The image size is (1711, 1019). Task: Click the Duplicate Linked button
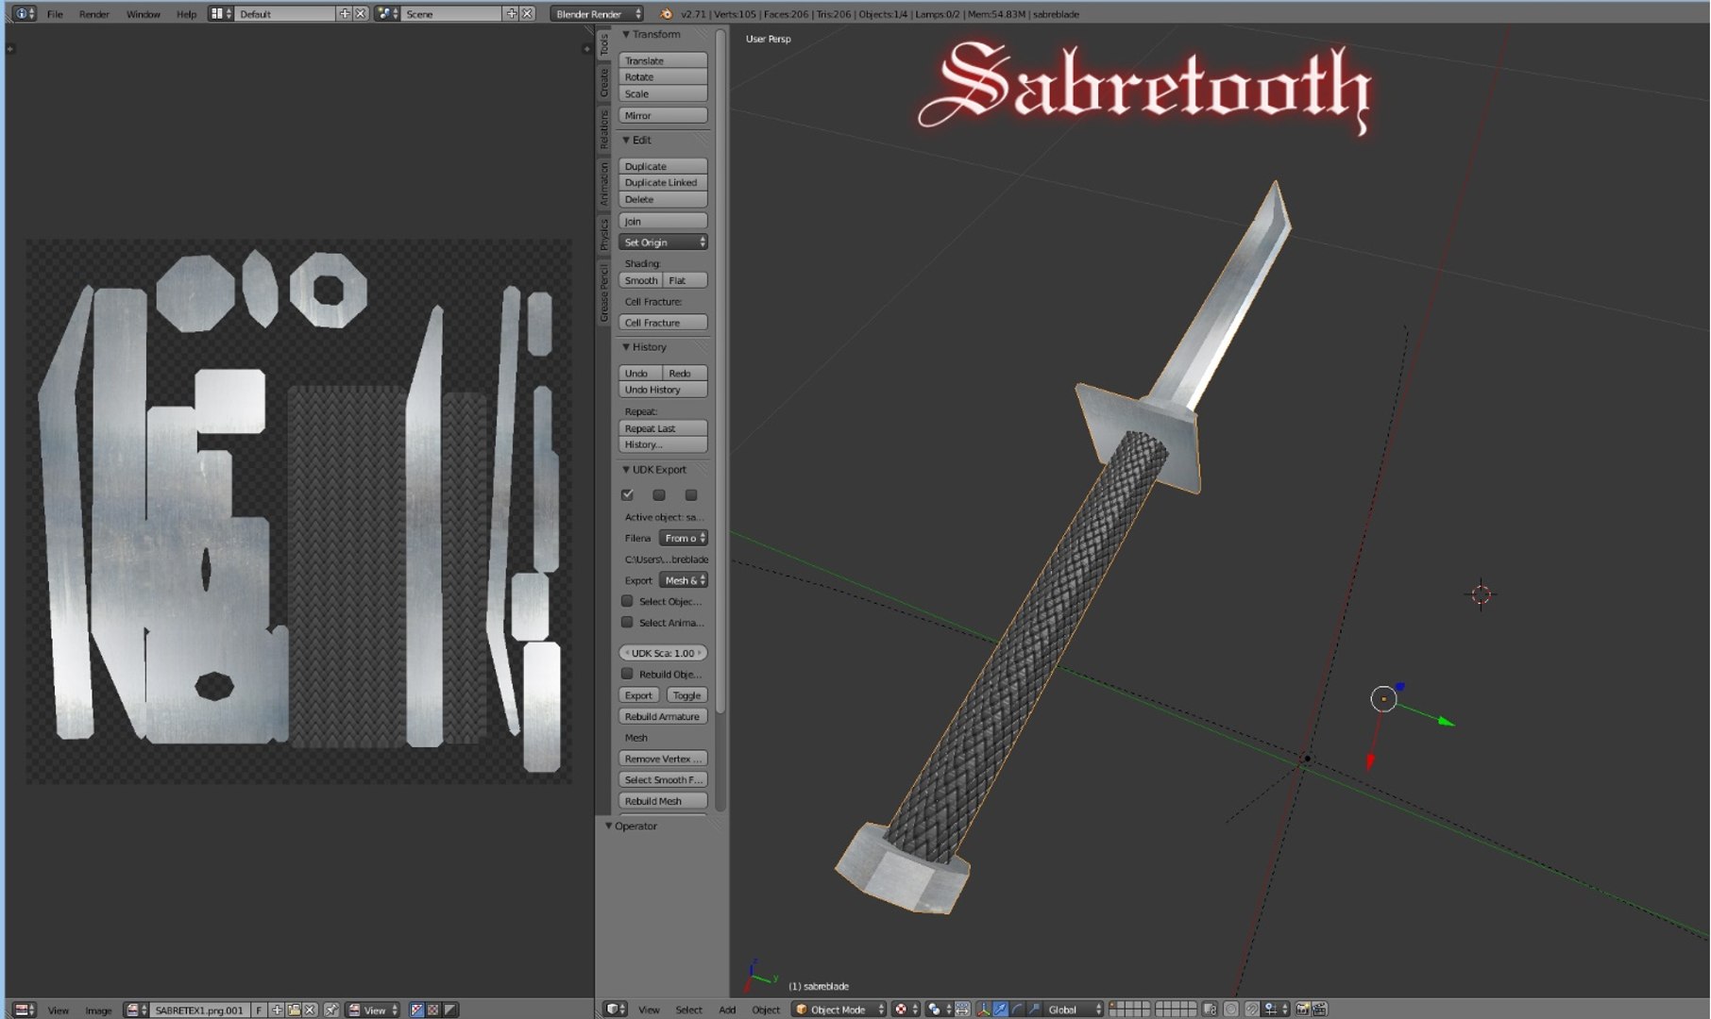[663, 183]
